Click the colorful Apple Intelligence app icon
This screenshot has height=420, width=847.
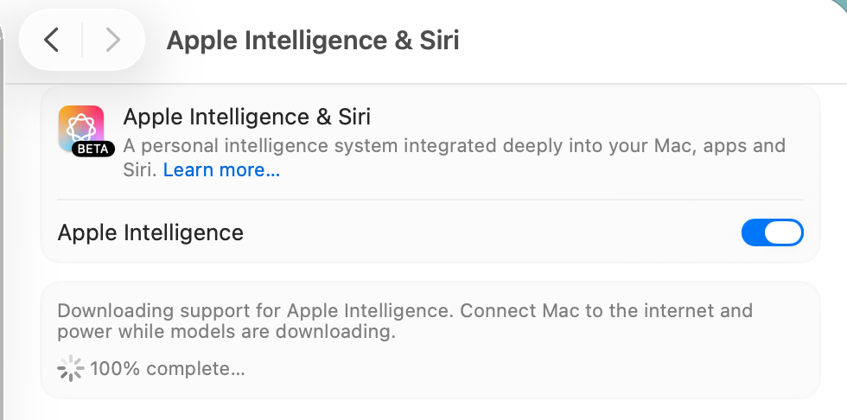tap(81, 128)
